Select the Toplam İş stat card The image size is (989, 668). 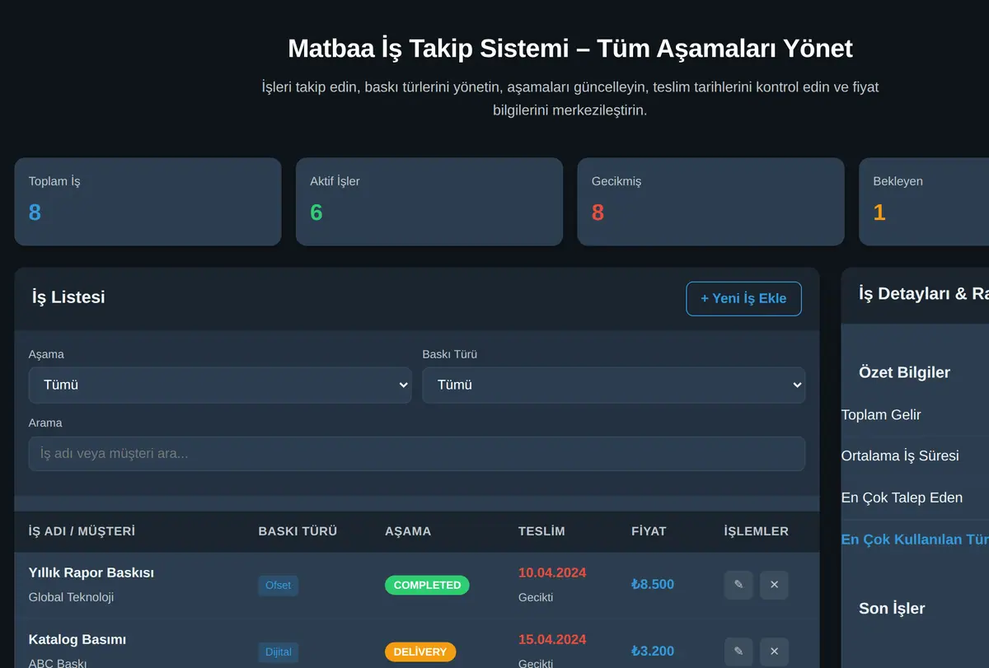click(x=148, y=202)
